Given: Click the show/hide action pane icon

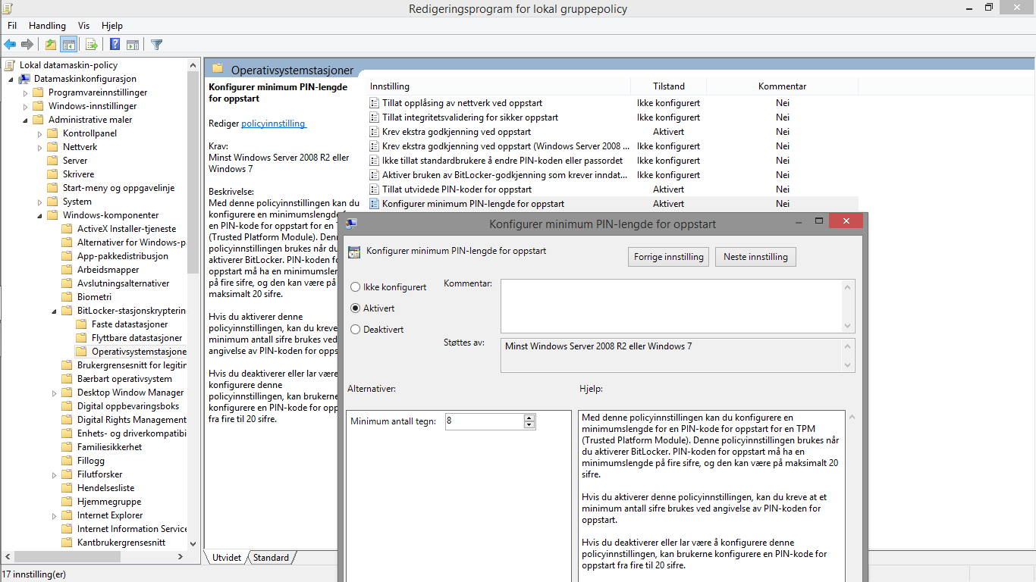Looking at the screenshot, I should click(132, 45).
